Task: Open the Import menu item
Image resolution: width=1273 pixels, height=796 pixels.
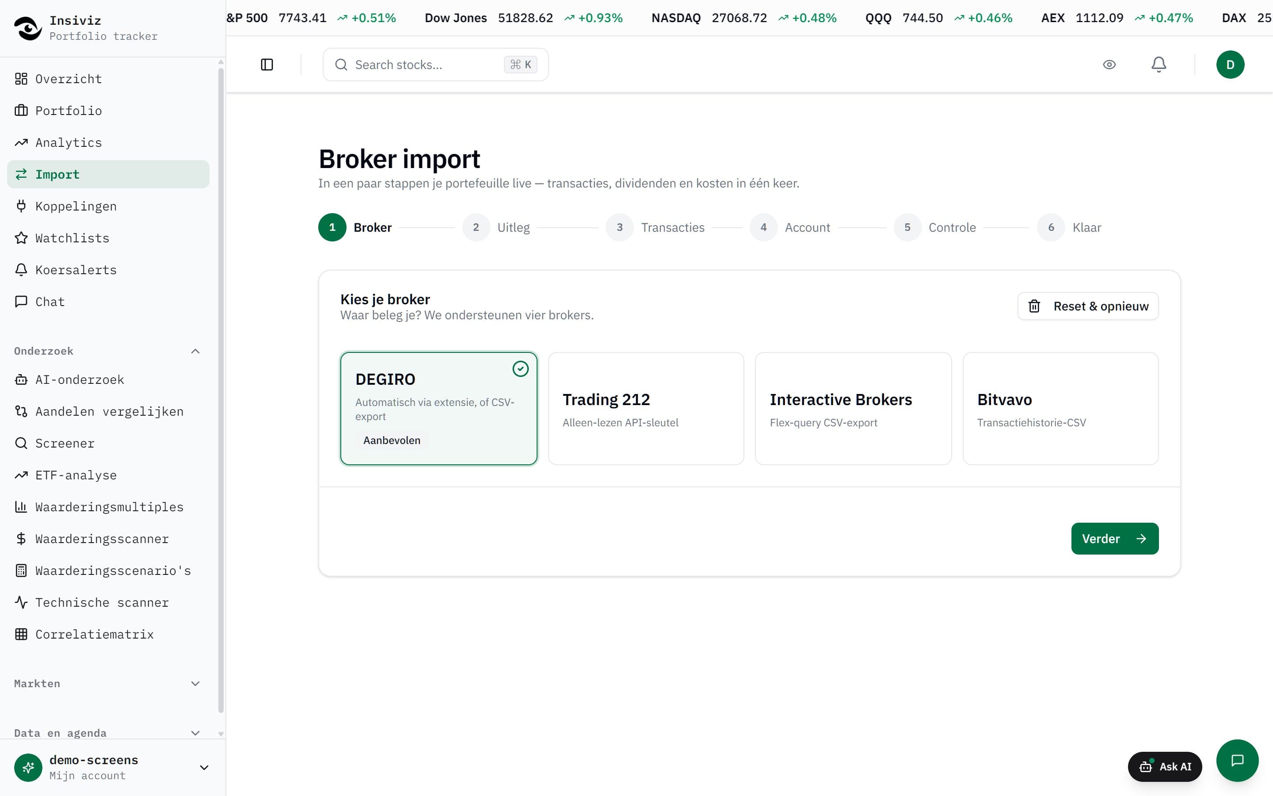Action: coord(108,174)
